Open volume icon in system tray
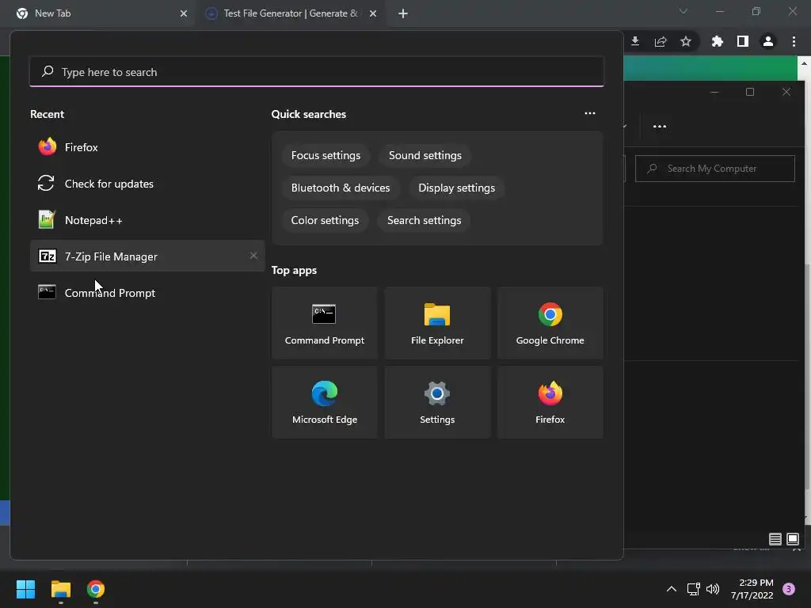 tap(713, 589)
